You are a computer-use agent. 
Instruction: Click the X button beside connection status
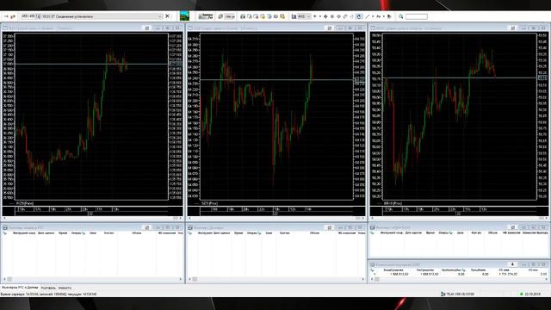[x=168, y=16]
